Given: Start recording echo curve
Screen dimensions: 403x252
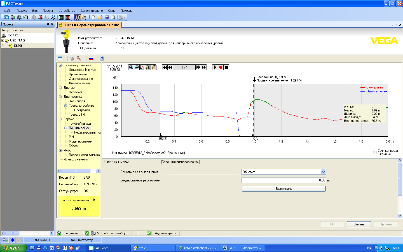Looking at the screenshot, I should 221,67.
